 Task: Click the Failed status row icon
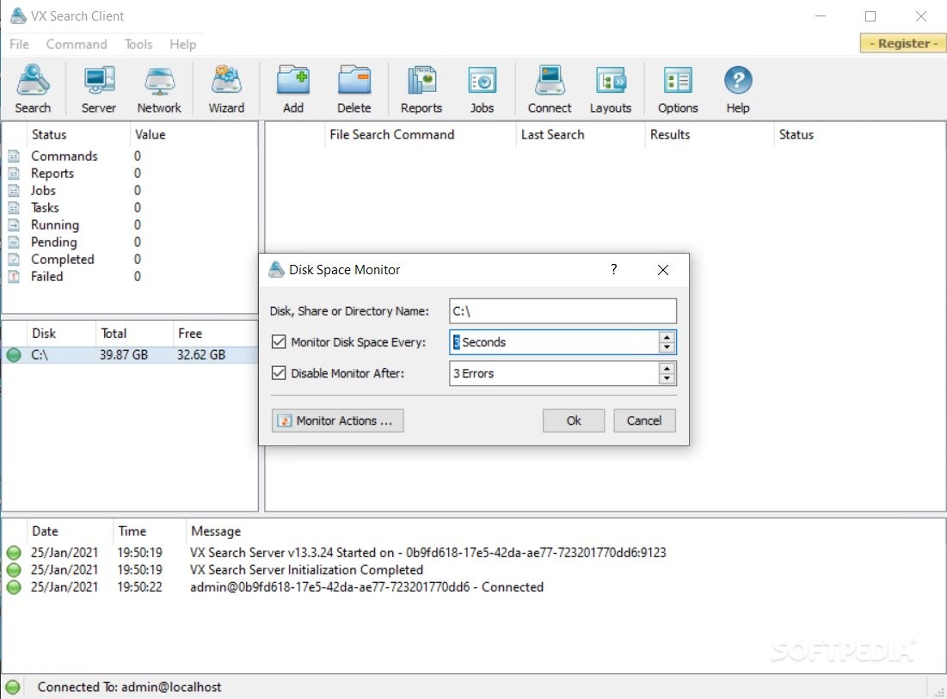click(x=14, y=277)
